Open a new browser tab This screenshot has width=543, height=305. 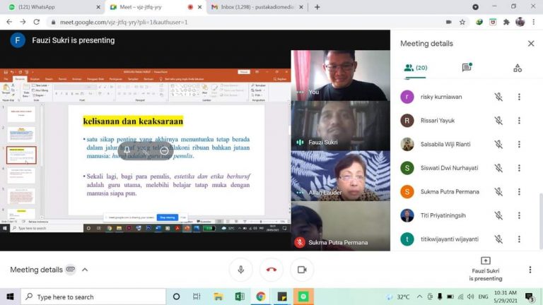(x=317, y=7)
